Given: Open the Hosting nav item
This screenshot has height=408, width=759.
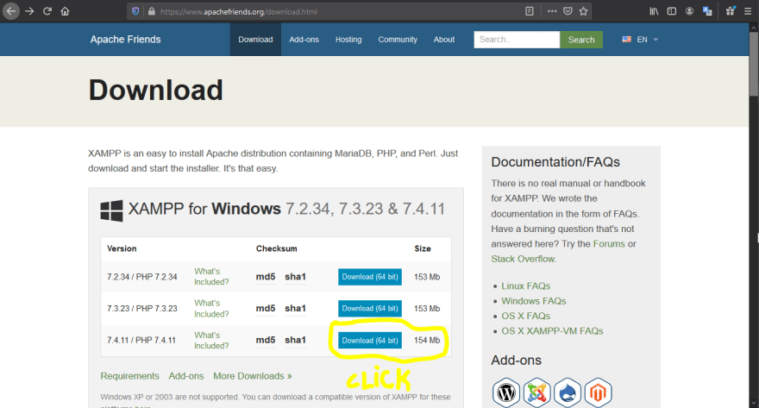Looking at the screenshot, I should [x=348, y=40].
